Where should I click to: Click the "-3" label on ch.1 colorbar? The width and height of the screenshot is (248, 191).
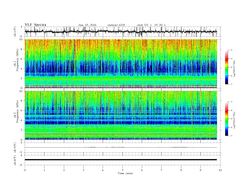pos(231,50)
